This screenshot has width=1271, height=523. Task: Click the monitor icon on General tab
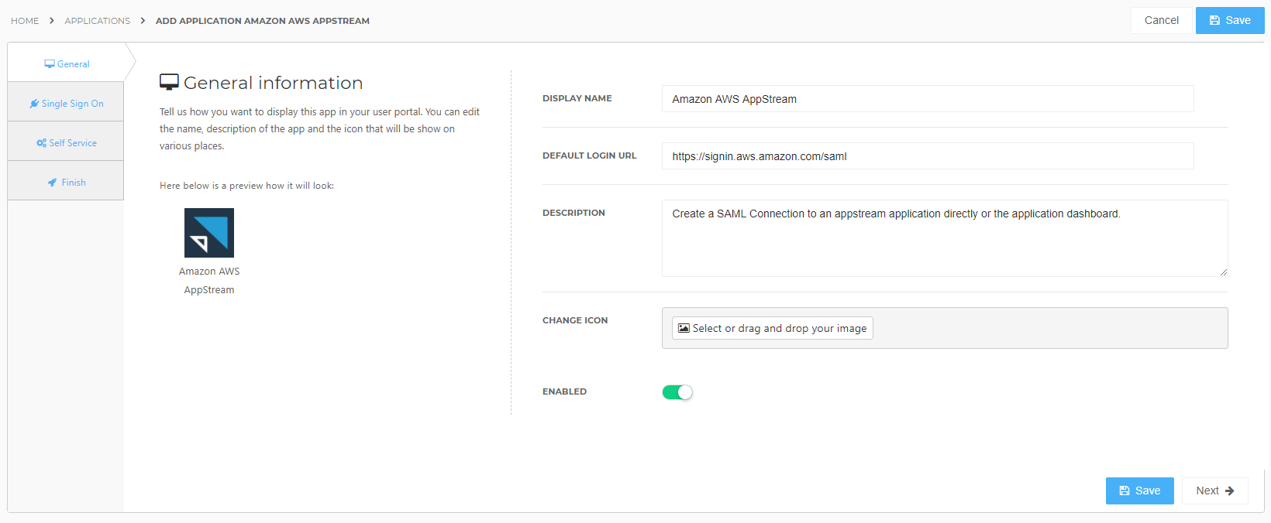(x=50, y=64)
